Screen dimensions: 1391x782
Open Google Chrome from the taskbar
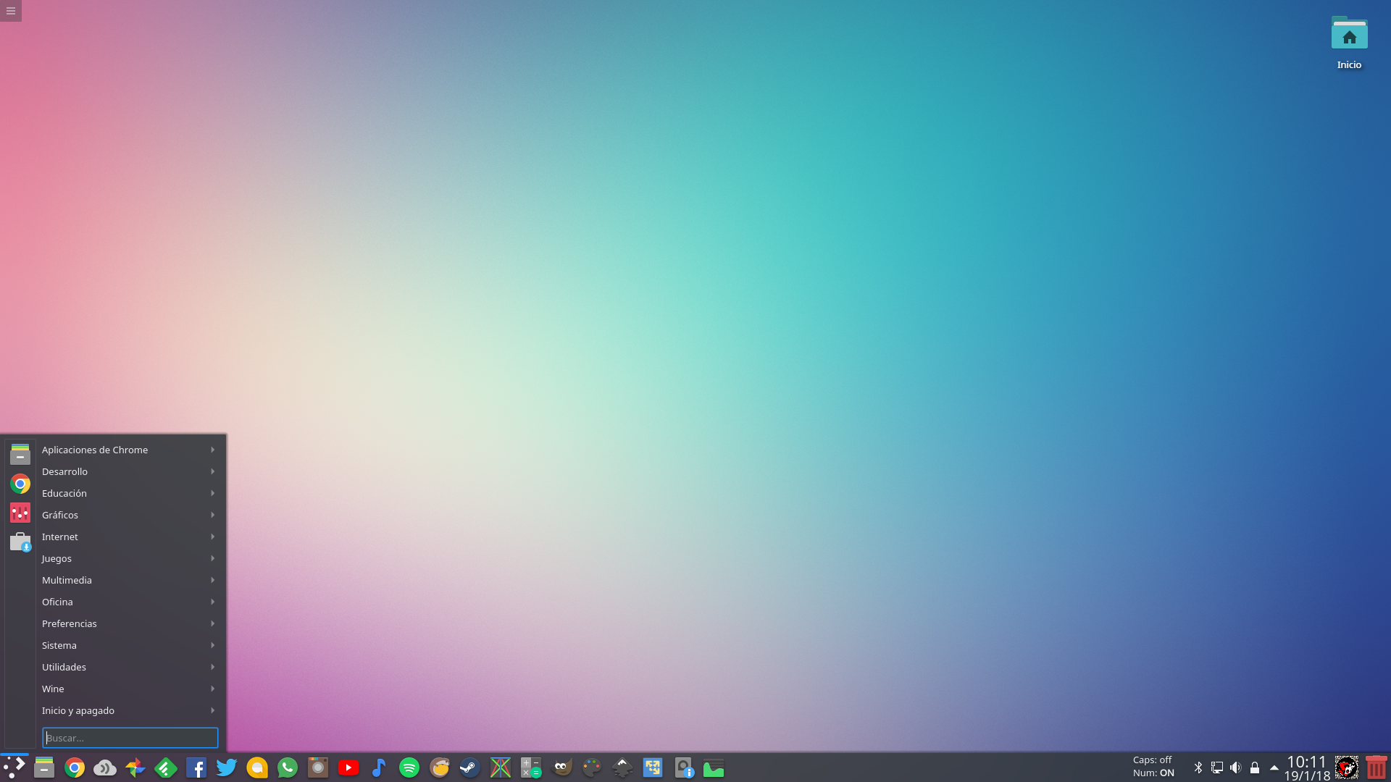[x=75, y=768]
